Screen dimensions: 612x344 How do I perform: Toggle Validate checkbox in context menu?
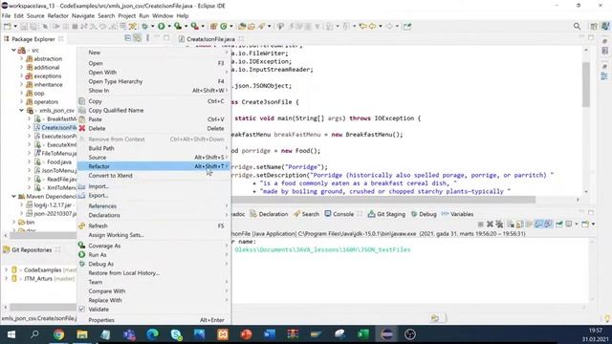[x=81, y=309]
